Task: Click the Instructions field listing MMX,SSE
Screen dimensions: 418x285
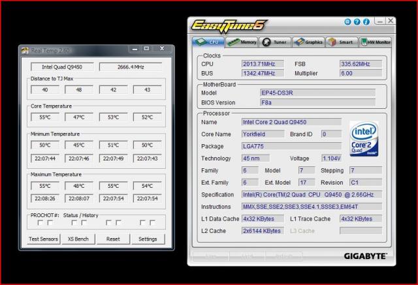Action: 312,207
